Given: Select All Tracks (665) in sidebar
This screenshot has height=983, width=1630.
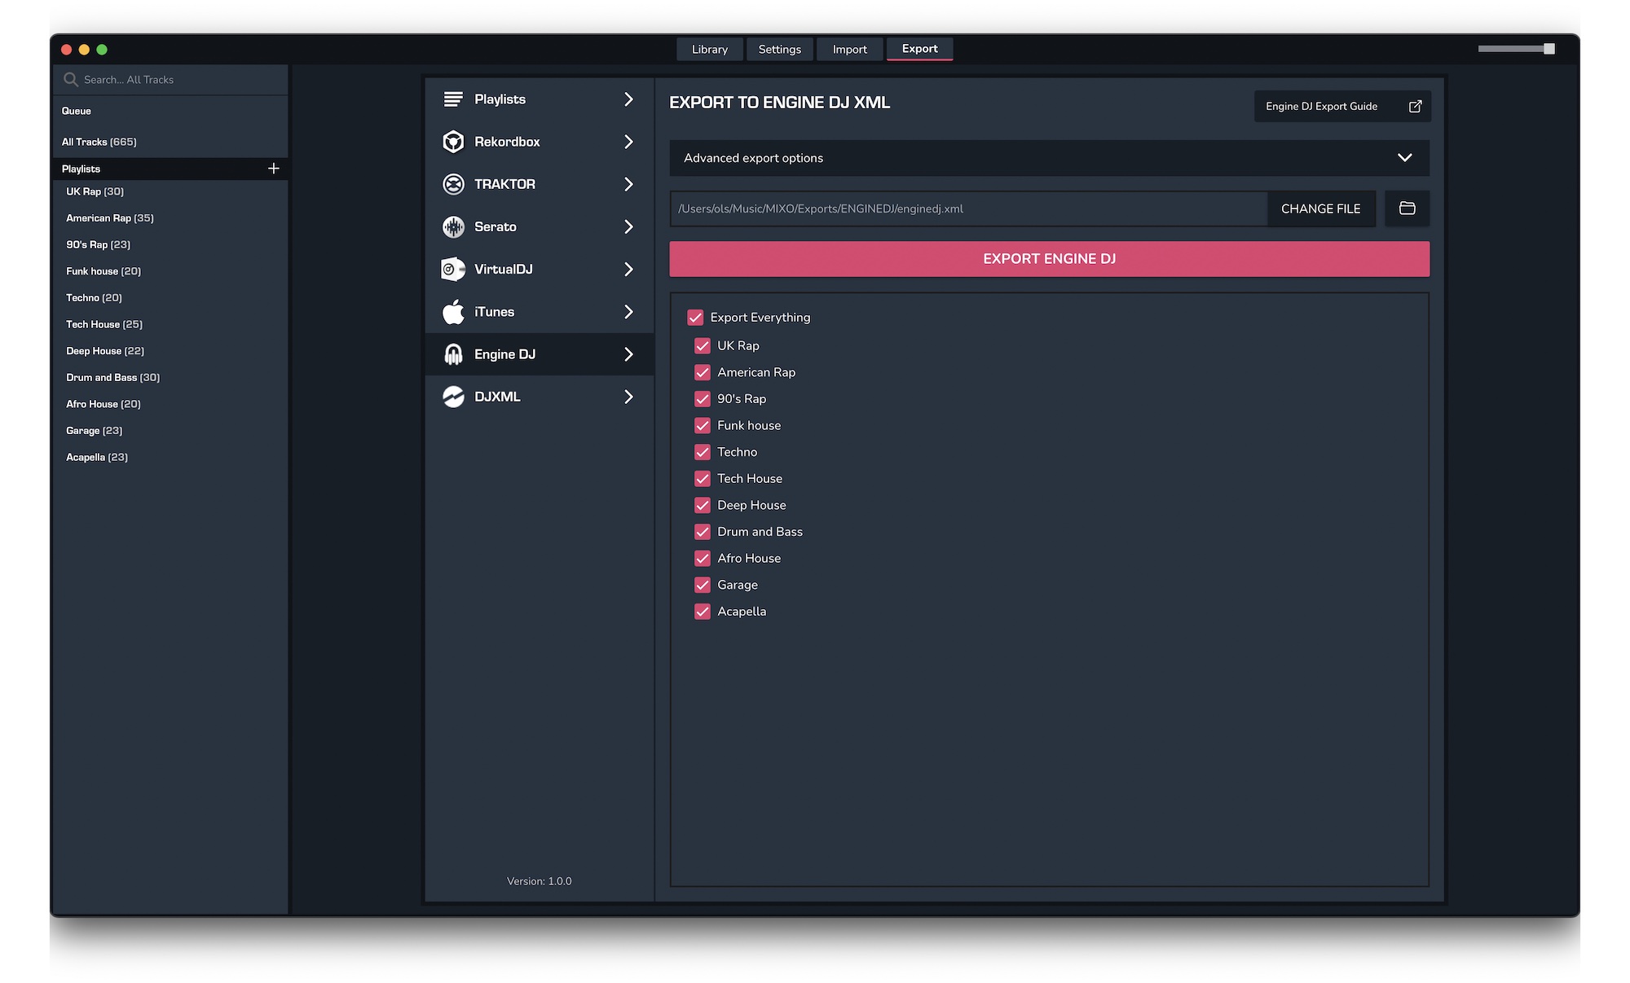Looking at the screenshot, I should tap(99, 142).
